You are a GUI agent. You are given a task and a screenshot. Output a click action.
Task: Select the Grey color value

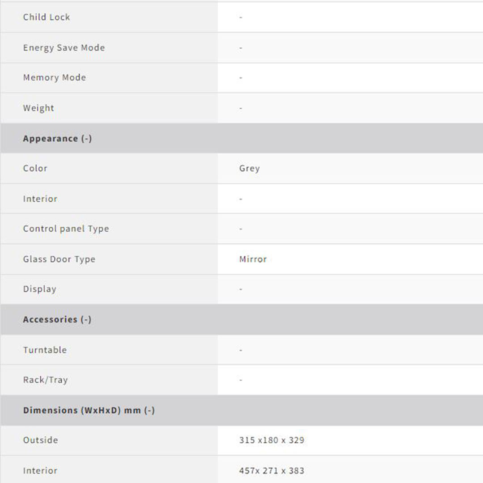click(x=250, y=169)
